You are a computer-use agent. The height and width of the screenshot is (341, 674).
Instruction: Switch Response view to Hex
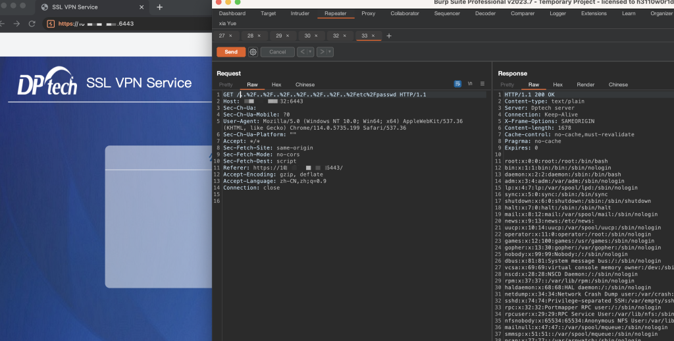coord(558,85)
